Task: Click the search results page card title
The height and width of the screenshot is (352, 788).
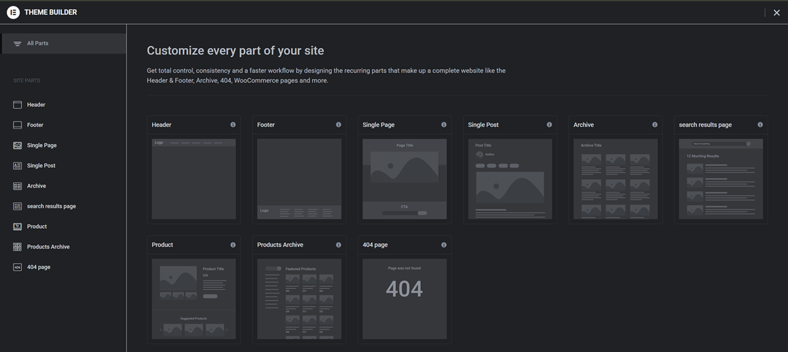Action: [x=705, y=125]
